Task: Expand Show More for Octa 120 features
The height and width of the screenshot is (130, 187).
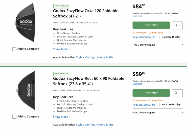Action: point(62,49)
